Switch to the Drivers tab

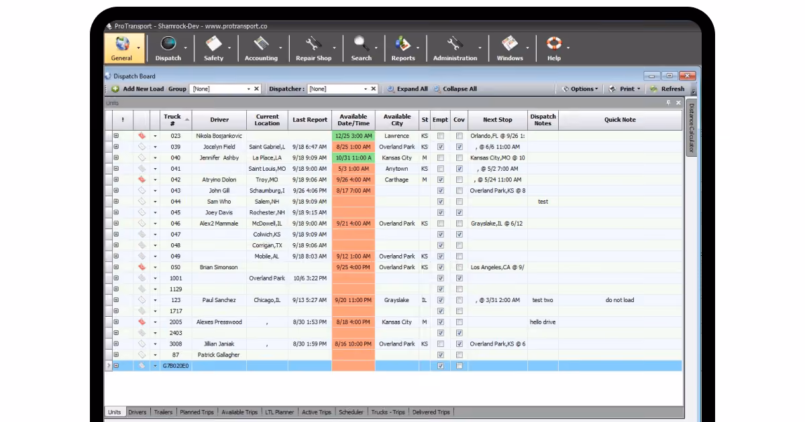[138, 413]
